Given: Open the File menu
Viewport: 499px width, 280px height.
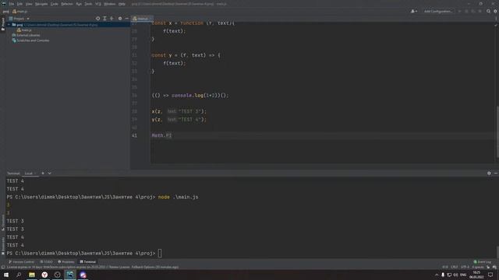Looking at the screenshot, I should click(x=12, y=4).
